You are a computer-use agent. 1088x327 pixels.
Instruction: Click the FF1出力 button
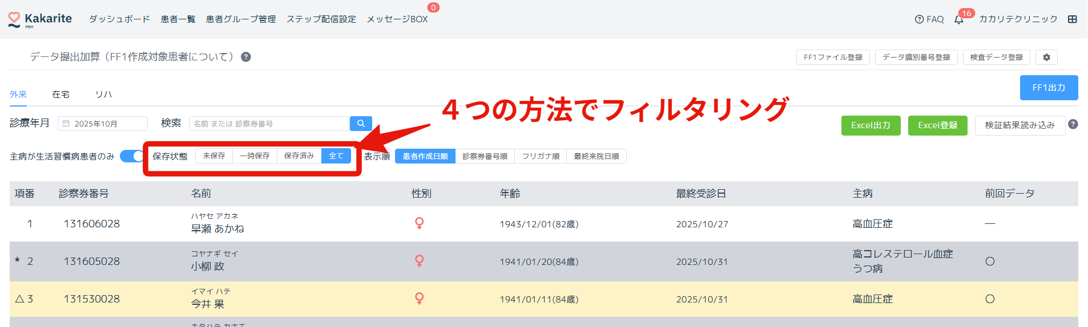click(x=1049, y=88)
